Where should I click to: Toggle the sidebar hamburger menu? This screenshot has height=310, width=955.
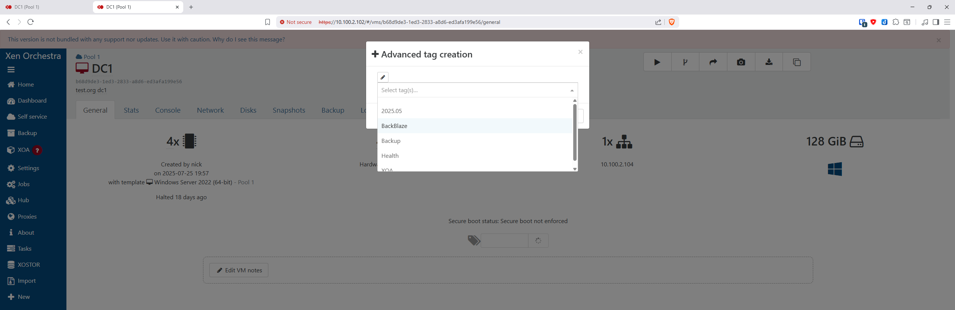11,69
